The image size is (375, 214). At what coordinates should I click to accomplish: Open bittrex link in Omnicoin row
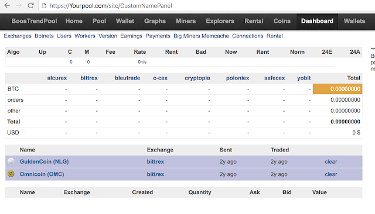click(155, 174)
